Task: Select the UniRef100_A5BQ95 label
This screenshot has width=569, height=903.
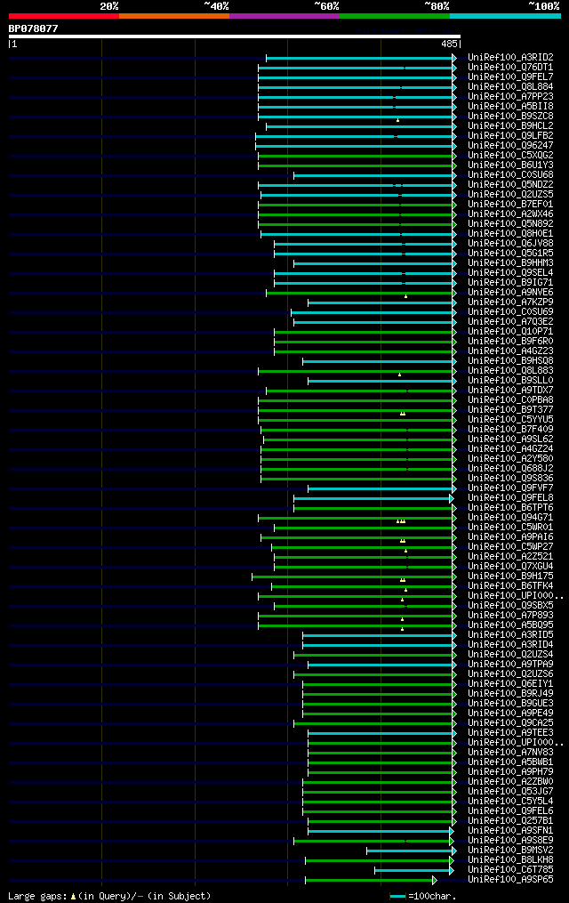Action: [511, 625]
